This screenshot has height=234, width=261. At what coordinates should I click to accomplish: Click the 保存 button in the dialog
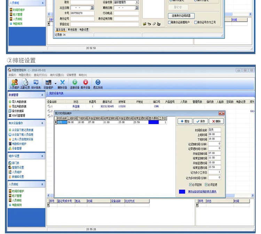tap(201, 121)
